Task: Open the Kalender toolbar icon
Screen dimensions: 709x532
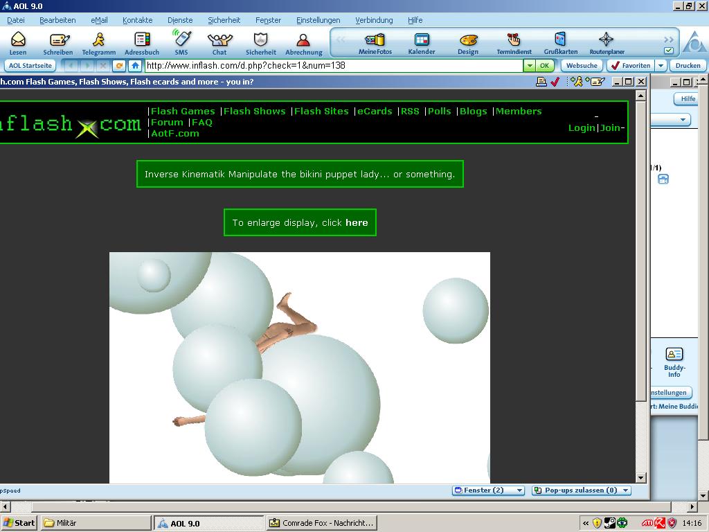Action: coord(422,40)
